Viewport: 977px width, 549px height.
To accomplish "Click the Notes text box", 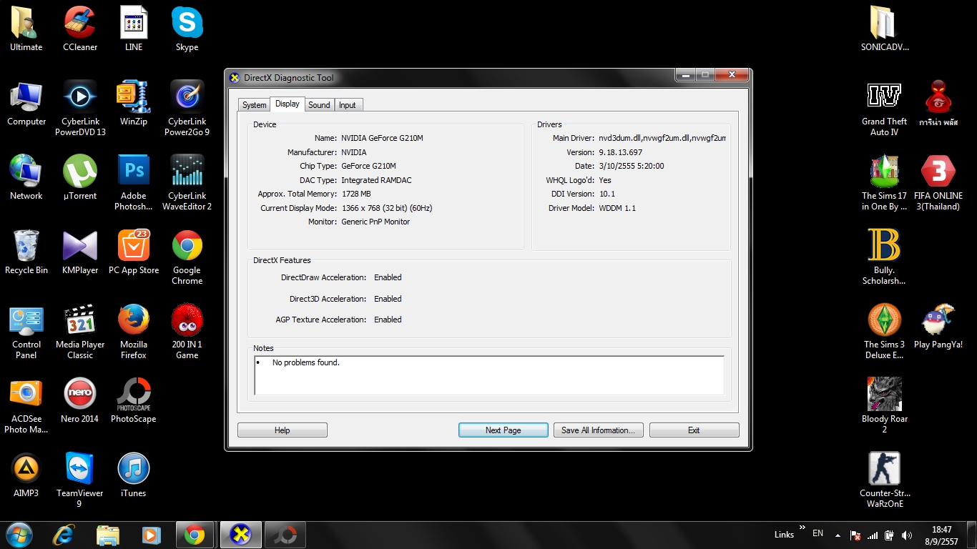I will pyautogui.click(x=489, y=375).
